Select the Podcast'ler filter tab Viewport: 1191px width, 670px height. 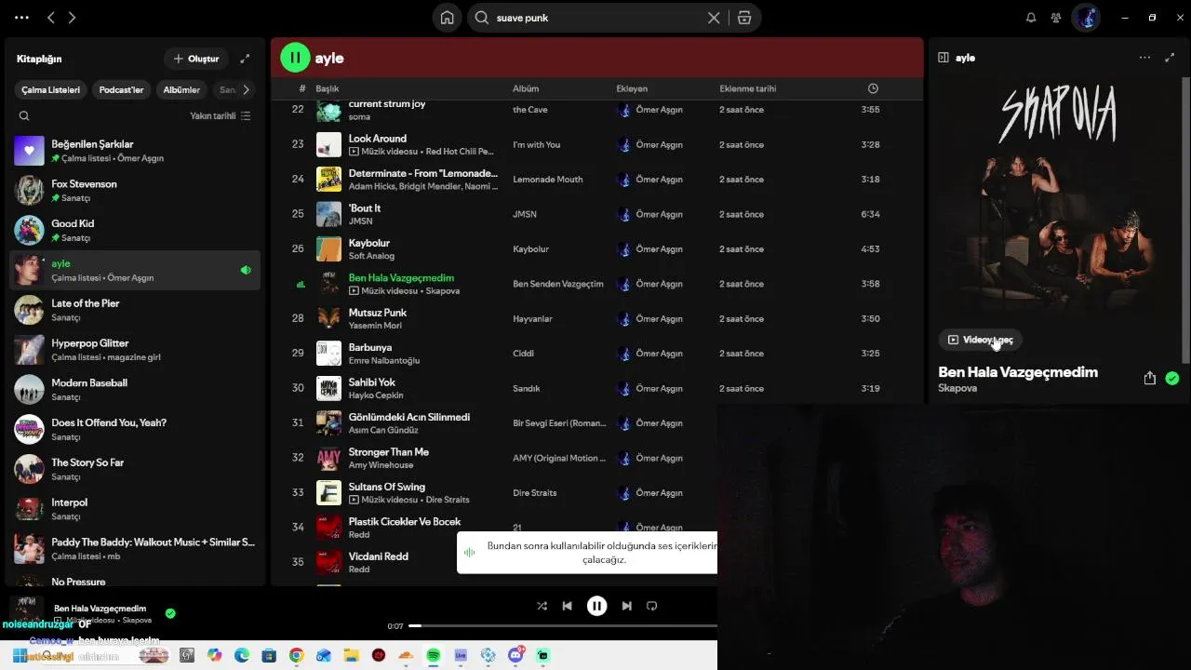click(121, 90)
